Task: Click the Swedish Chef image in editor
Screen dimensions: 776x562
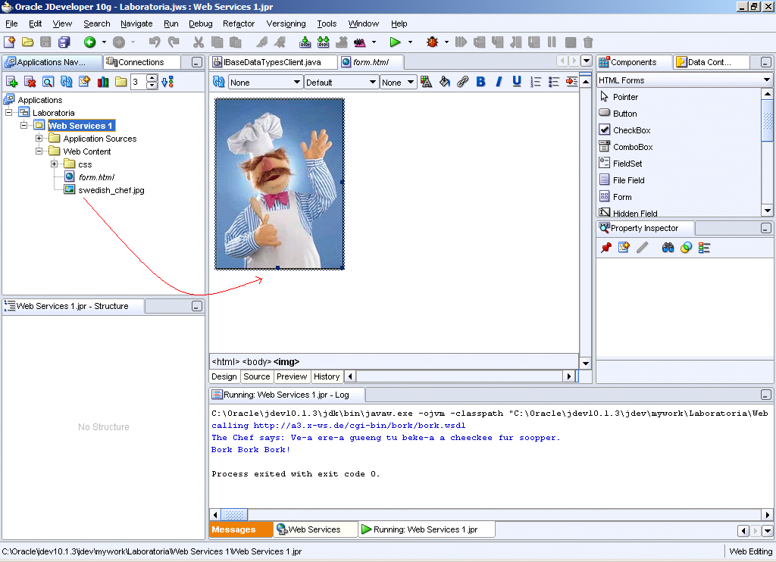Action: tap(279, 183)
